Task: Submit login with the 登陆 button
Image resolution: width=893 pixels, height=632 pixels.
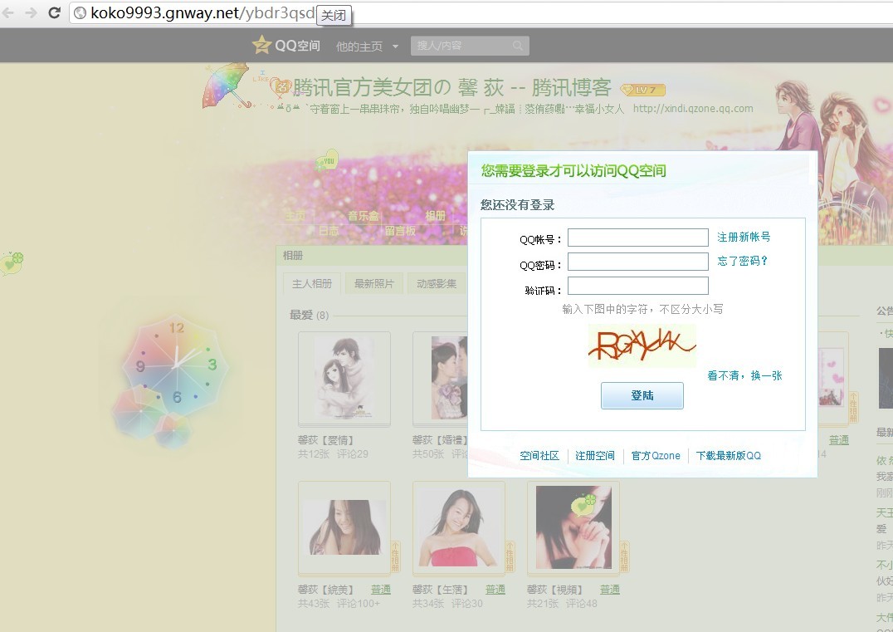Action: click(x=642, y=395)
